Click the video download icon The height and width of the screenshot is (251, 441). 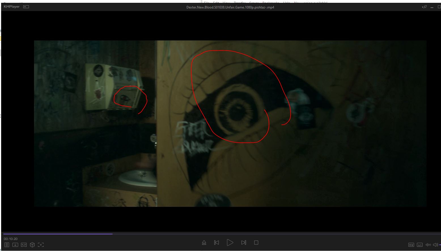(15, 245)
